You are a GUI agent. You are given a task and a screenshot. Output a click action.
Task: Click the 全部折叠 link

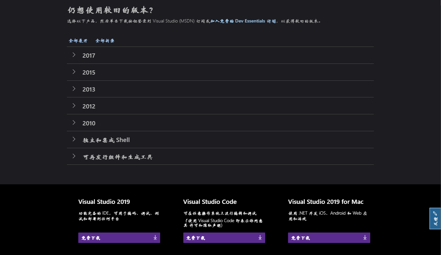(x=105, y=41)
